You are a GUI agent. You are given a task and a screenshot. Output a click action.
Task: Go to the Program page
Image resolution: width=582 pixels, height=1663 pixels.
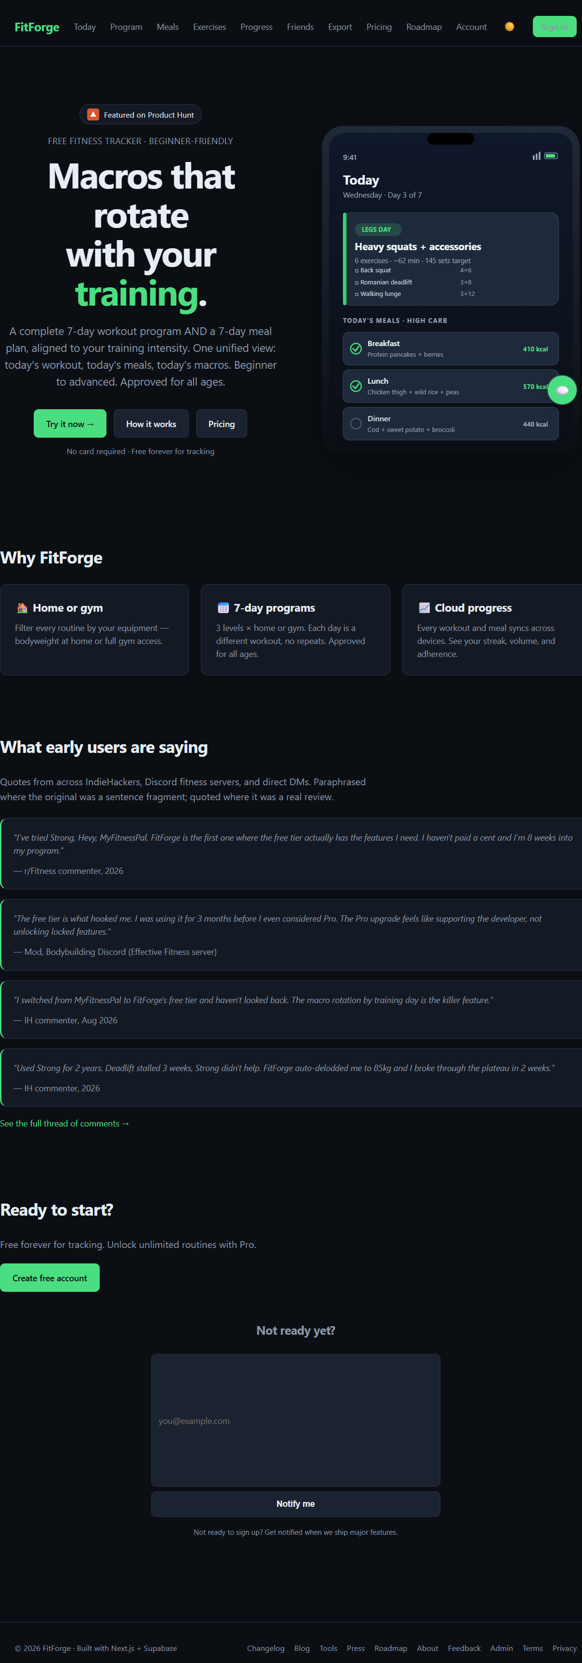[x=126, y=27]
